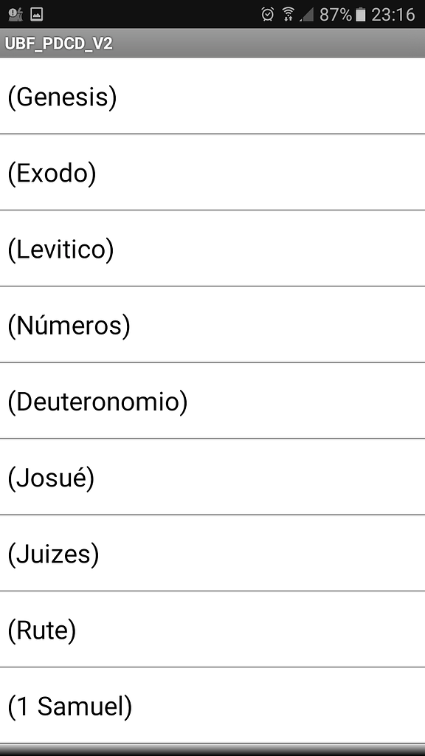Tap the 87% battery percentage text

point(336,15)
